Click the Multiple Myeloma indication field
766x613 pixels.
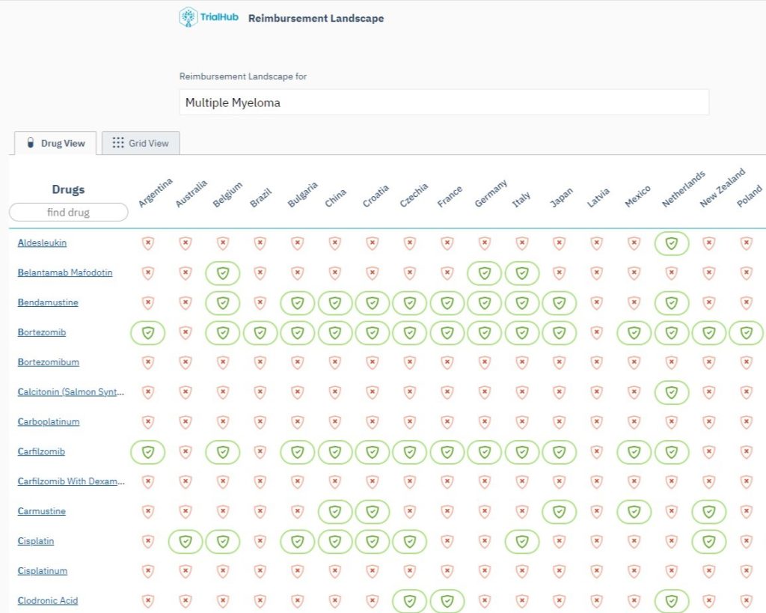(x=444, y=103)
